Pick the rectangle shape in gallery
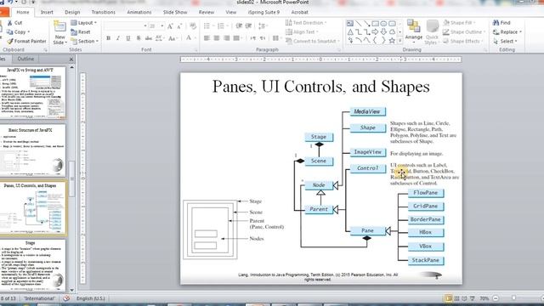 (375, 24)
